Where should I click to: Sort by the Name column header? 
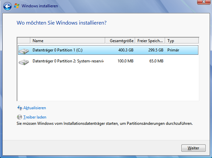[68, 41]
